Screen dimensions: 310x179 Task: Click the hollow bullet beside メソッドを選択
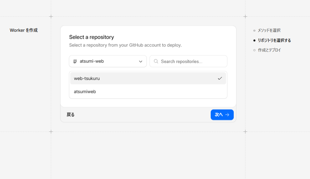[x=254, y=30]
